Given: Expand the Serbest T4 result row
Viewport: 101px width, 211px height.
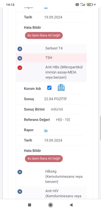Looking at the screenshot, I should (20, 49).
